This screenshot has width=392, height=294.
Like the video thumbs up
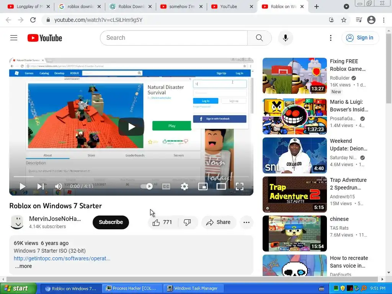(162, 222)
